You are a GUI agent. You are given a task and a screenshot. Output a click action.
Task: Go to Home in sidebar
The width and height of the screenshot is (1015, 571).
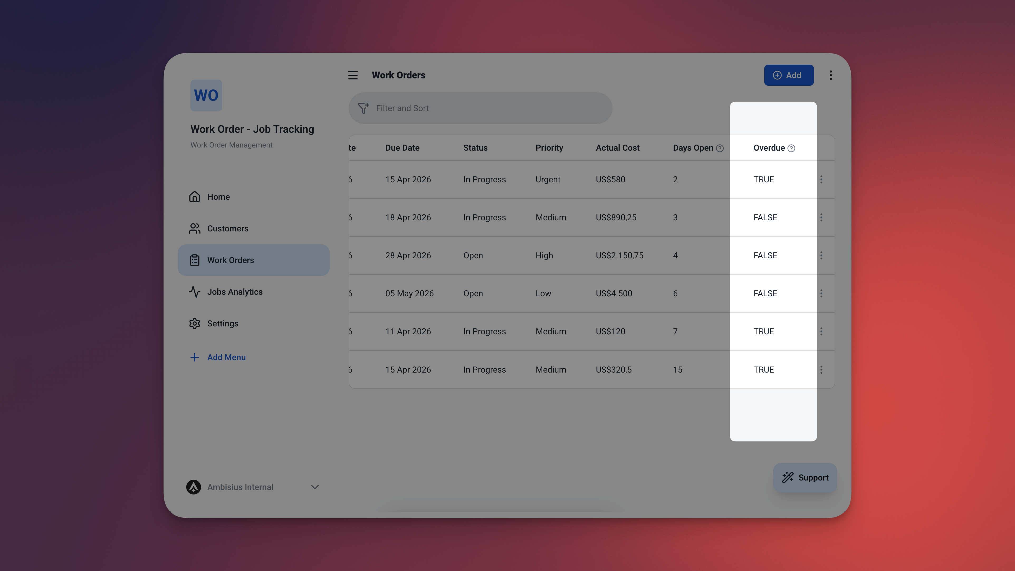(218, 197)
